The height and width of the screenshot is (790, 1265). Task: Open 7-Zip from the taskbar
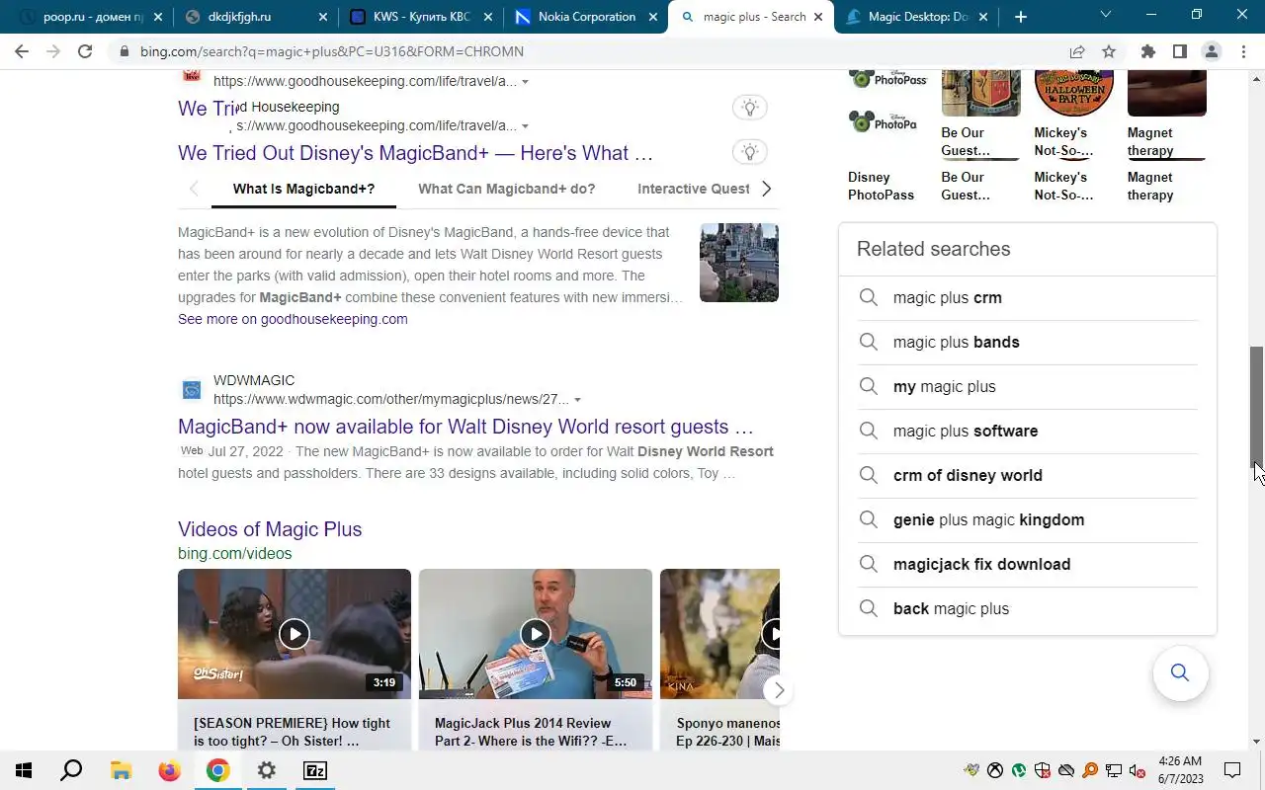click(x=314, y=770)
